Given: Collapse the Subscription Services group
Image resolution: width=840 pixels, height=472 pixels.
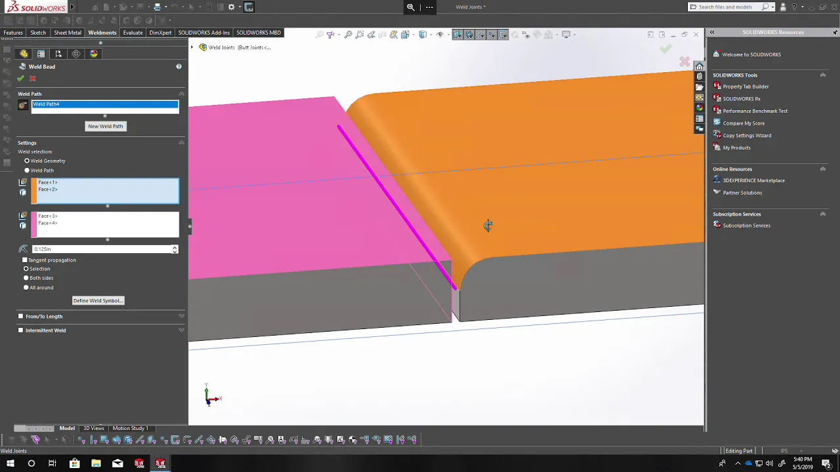Looking at the screenshot, I should 822,214.
